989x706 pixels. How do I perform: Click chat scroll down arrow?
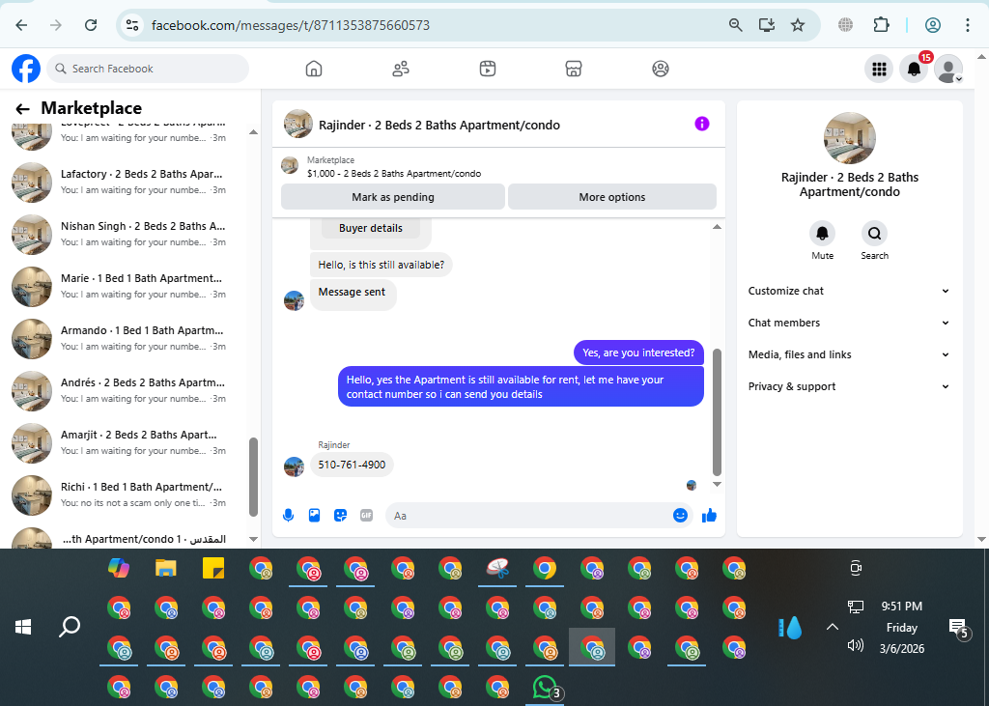coord(717,485)
